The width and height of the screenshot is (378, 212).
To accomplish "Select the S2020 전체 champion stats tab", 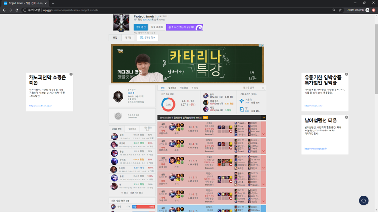I will coord(116,129).
